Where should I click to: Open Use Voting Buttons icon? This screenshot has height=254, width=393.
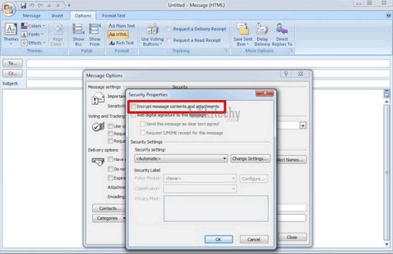click(x=152, y=30)
